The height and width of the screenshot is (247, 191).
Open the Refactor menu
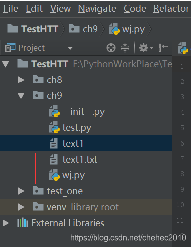point(171,9)
